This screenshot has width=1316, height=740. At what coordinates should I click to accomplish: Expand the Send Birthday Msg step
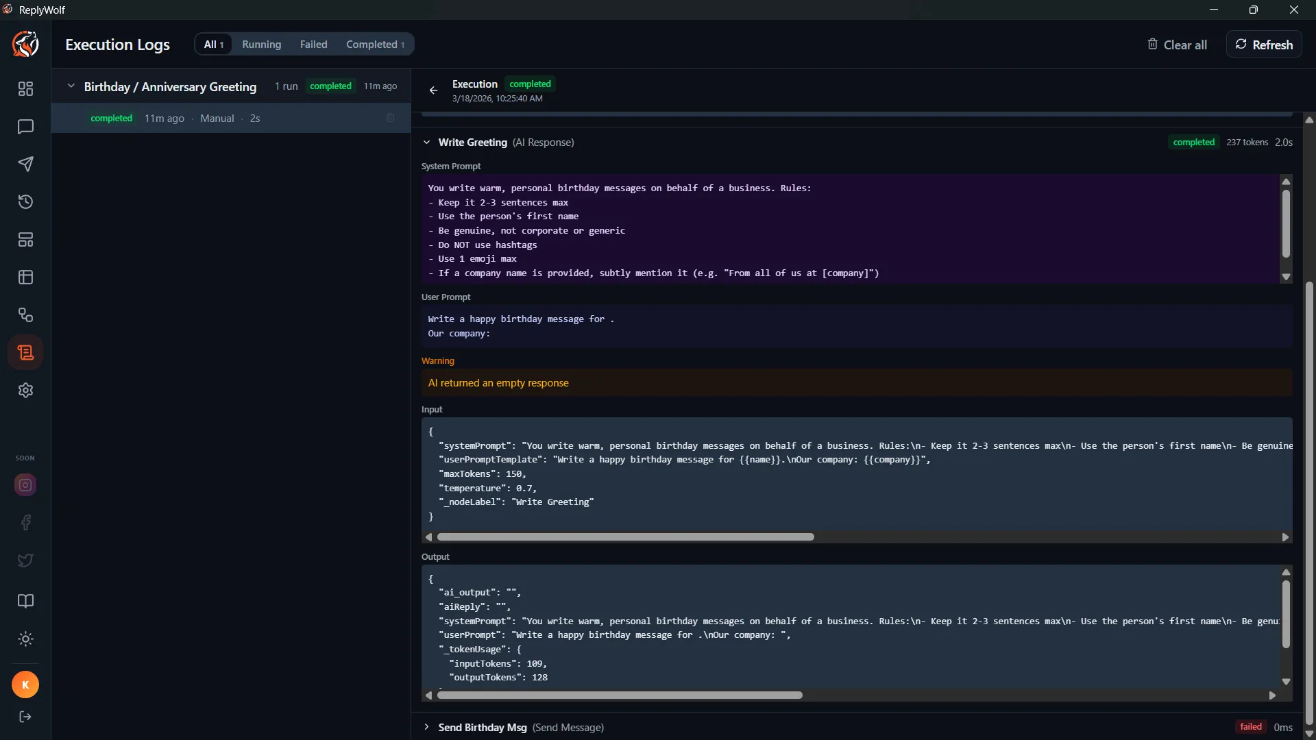click(x=426, y=727)
